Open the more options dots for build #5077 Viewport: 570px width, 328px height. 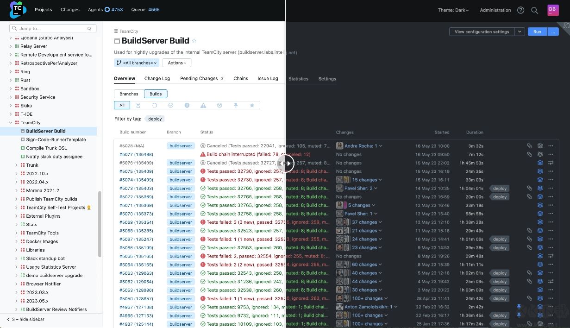click(x=551, y=154)
